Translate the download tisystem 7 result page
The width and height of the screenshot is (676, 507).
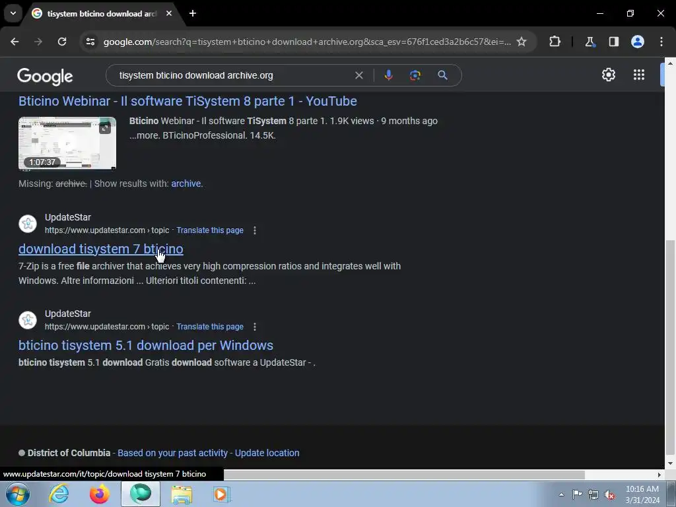(210, 230)
